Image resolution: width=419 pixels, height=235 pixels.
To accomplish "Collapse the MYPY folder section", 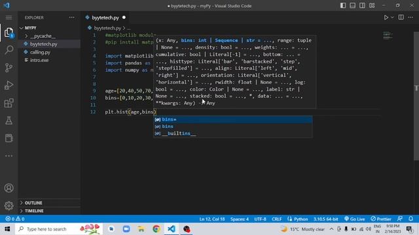I will 49,28.
